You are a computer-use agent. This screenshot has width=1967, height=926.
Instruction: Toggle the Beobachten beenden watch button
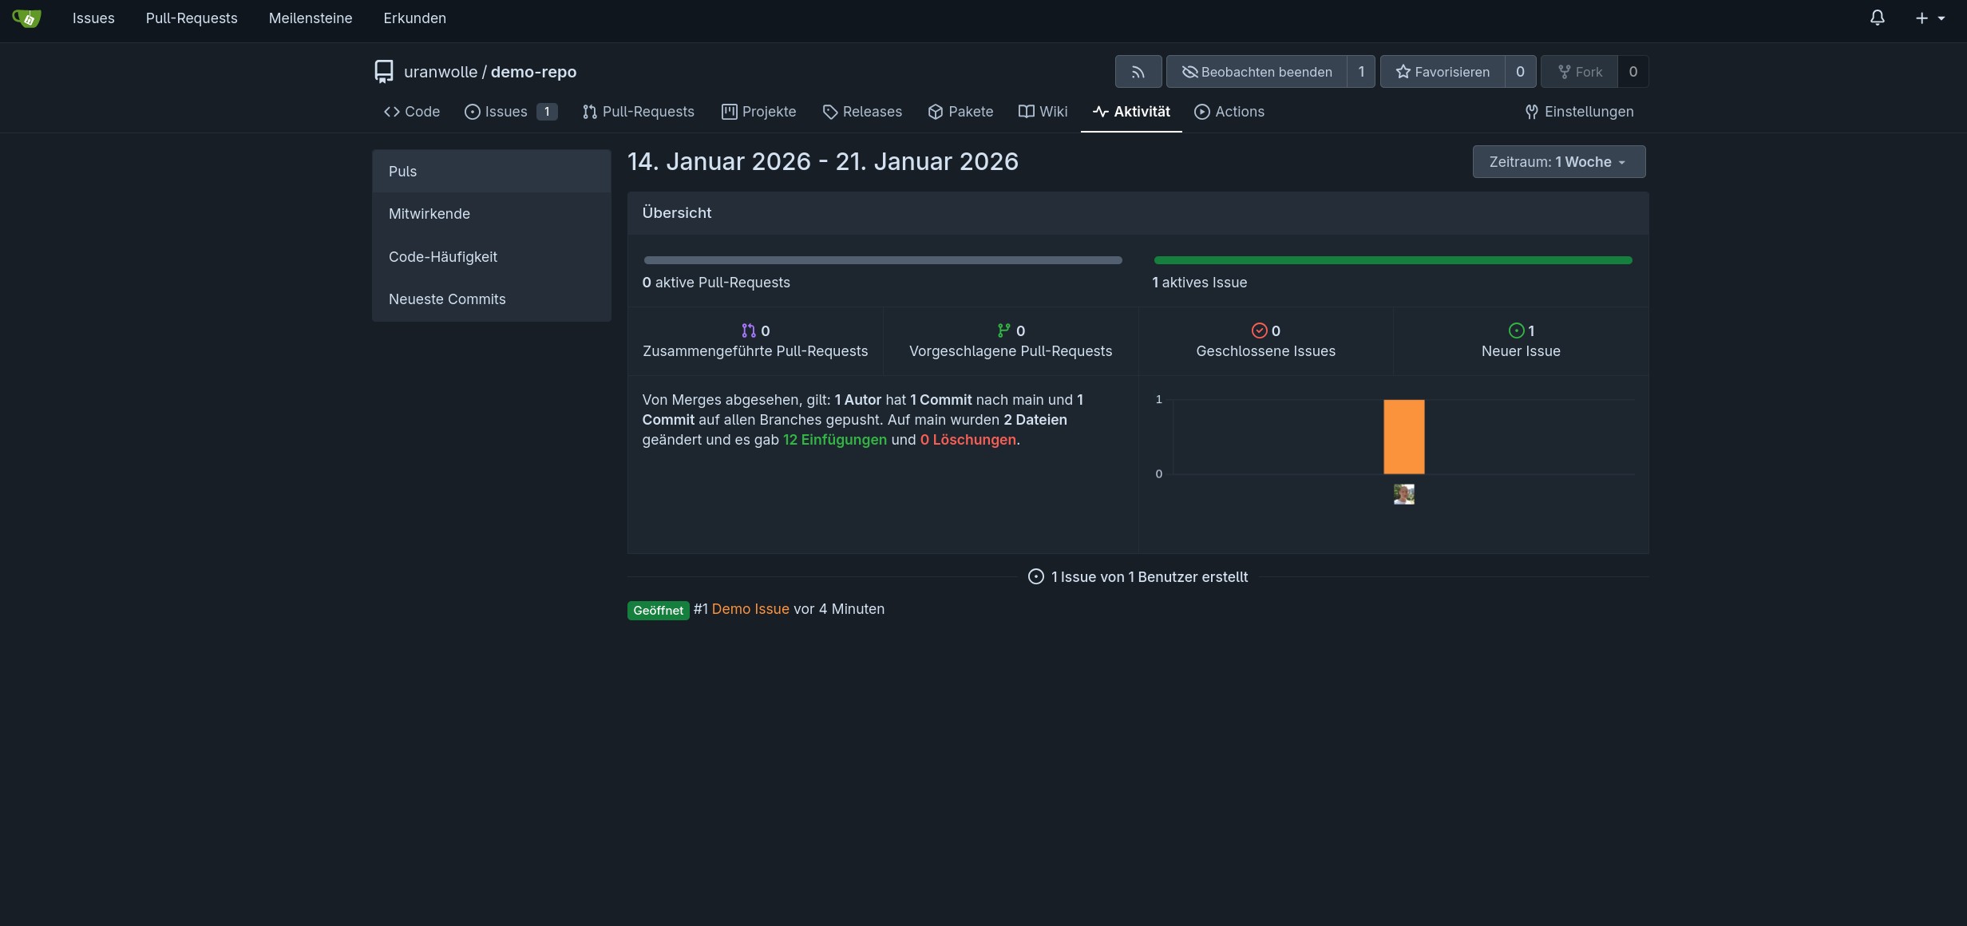(1257, 72)
